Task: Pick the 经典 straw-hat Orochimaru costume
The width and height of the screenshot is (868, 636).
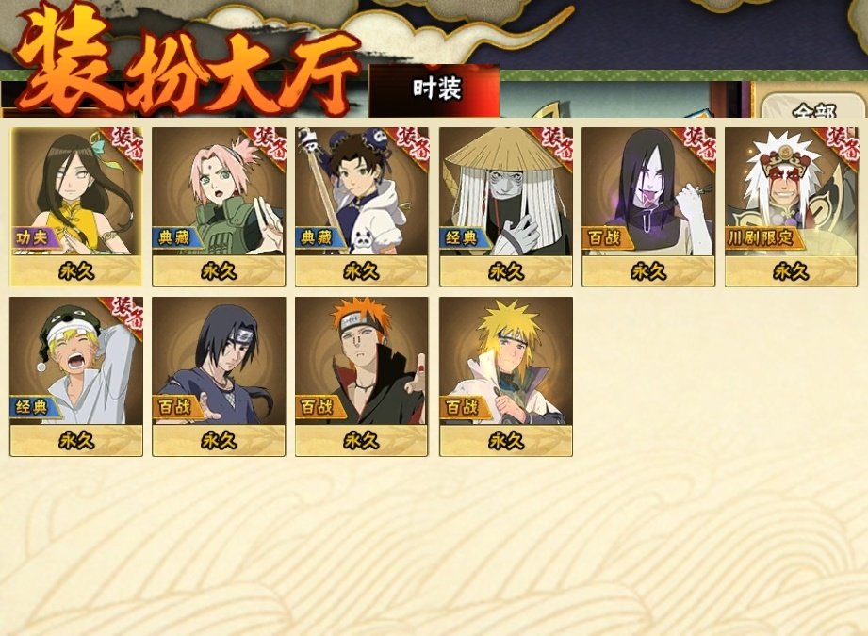Action: 506,207
